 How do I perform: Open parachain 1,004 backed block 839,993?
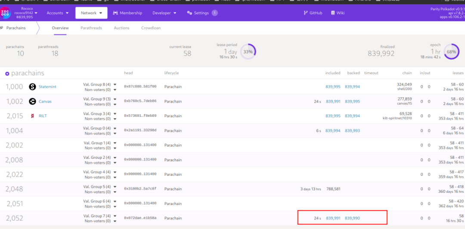pyautogui.click(x=352, y=130)
